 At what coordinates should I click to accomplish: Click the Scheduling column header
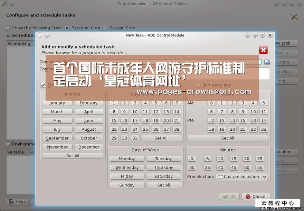[x=21, y=43]
